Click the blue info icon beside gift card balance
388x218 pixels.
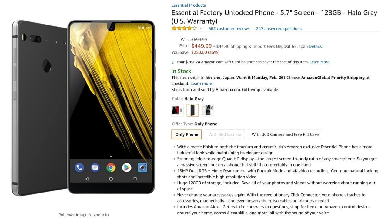coord(173,62)
